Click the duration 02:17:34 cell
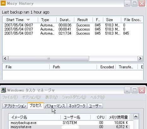 65,33
